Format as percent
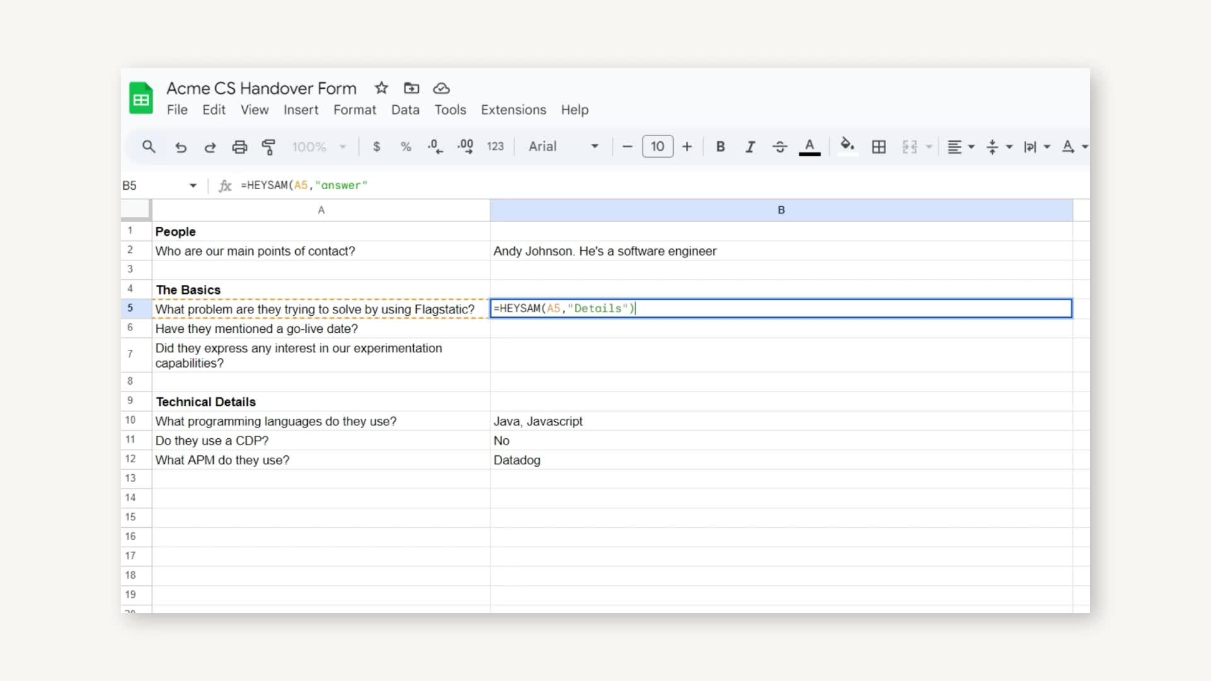This screenshot has height=681, width=1211. [x=406, y=147]
